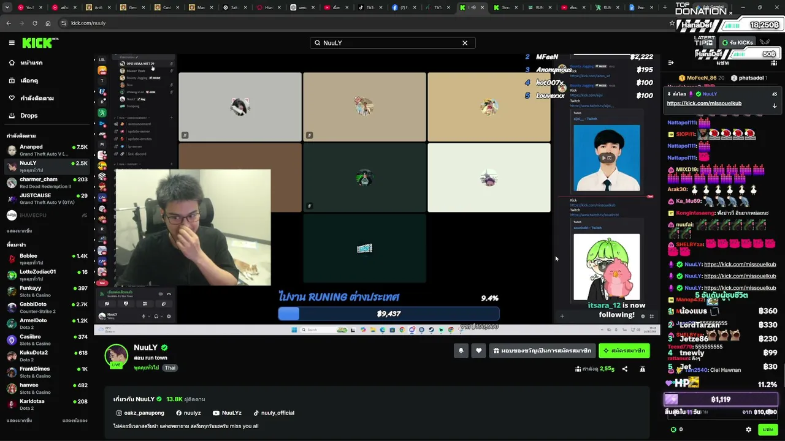Image resolution: width=785 pixels, height=441 pixels.
Task: Click the รับ KICKs button
Action: tap(737, 43)
